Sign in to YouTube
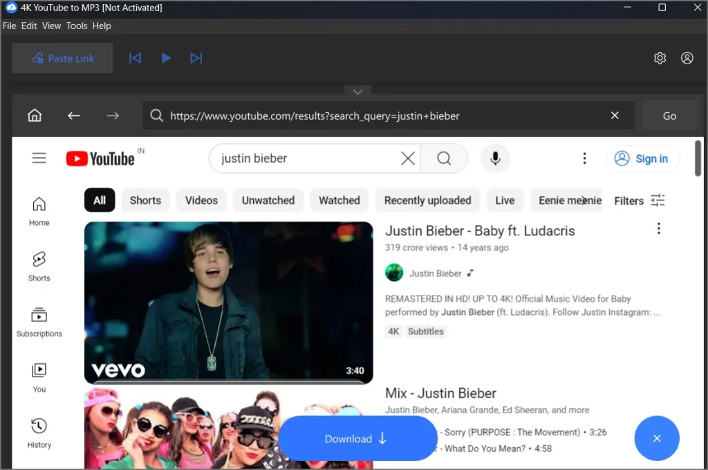 pos(642,159)
